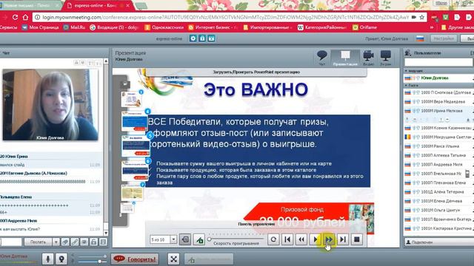The width and height of the screenshot is (474, 266).
Task: Jump to the first slide
Action: [287, 239]
